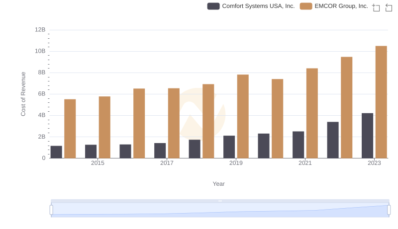
Task: Click the 2017 x-axis label
Action: click(167, 163)
